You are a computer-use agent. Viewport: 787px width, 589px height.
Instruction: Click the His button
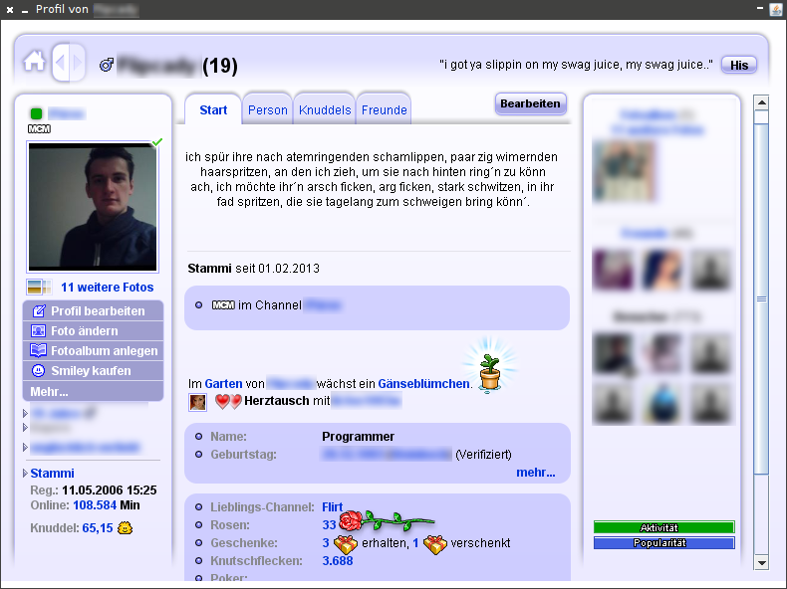tap(739, 65)
